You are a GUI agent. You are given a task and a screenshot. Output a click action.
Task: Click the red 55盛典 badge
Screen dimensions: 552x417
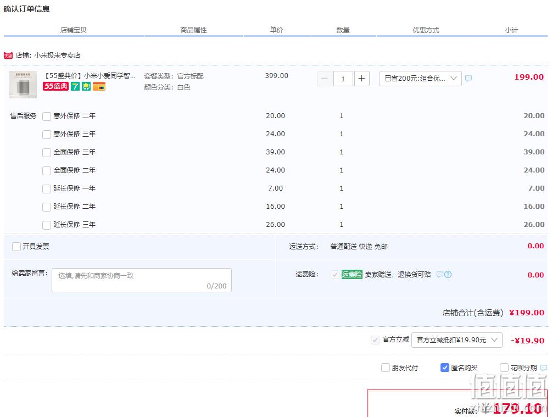pos(55,86)
